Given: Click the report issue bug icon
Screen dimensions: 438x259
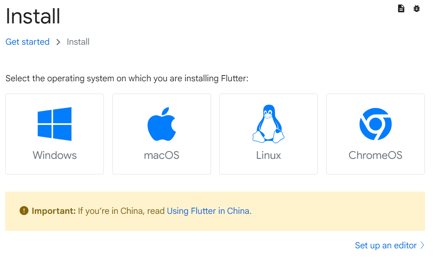Looking at the screenshot, I should (417, 9).
